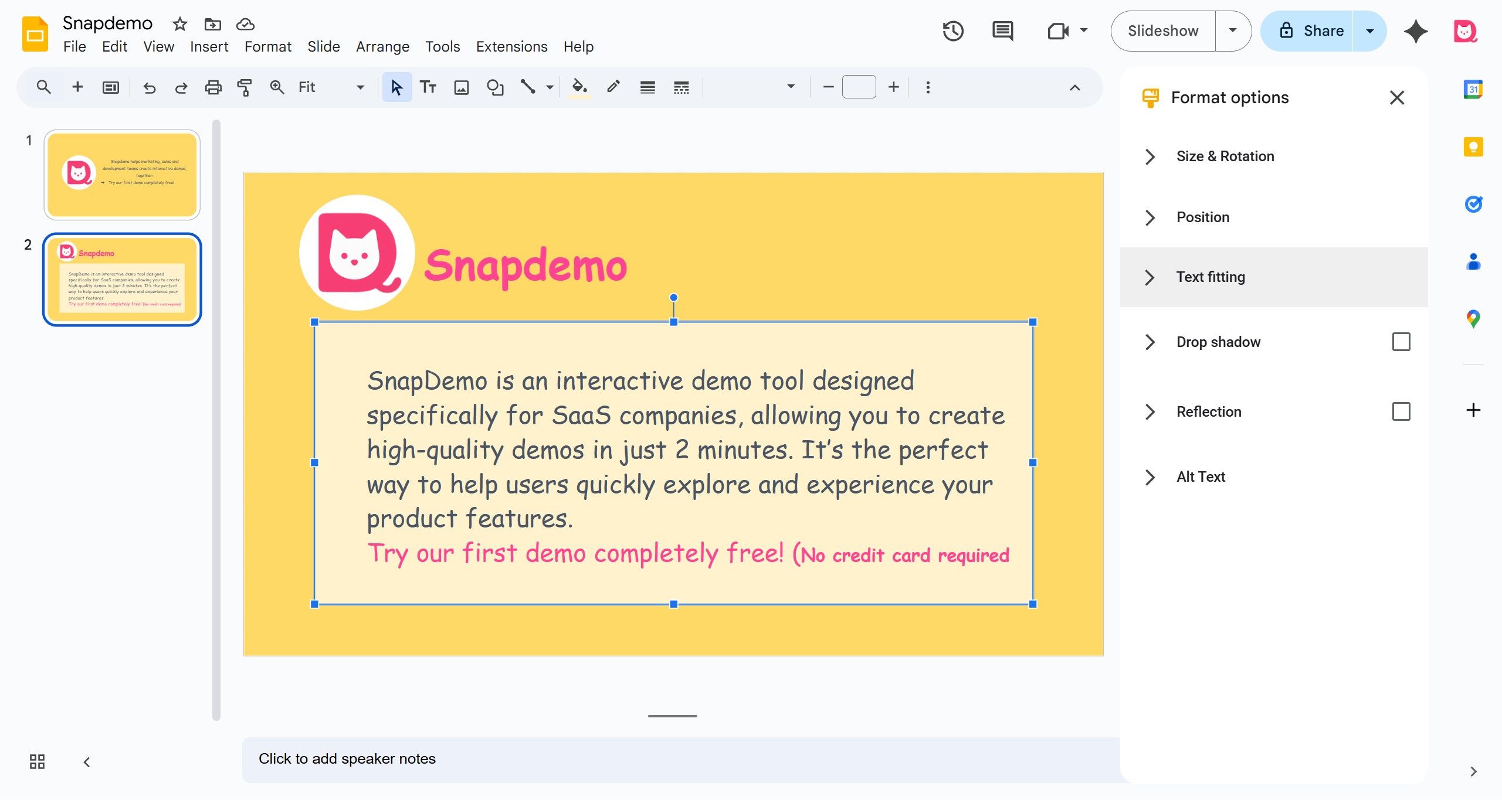Start the Slideshow
Screen dimensions: 1502x800
[1163, 31]
